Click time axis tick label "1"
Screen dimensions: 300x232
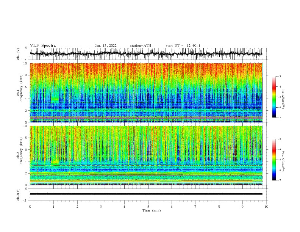53,207
